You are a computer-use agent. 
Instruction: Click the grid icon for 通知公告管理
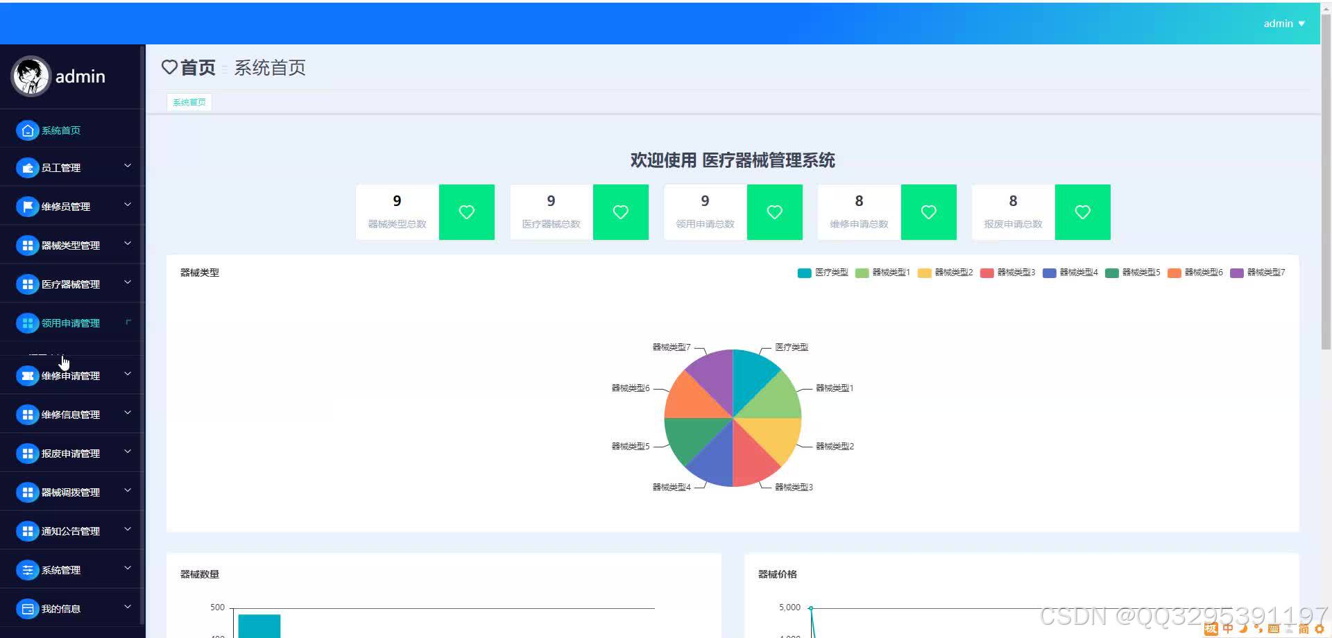[x=27, y=531]
